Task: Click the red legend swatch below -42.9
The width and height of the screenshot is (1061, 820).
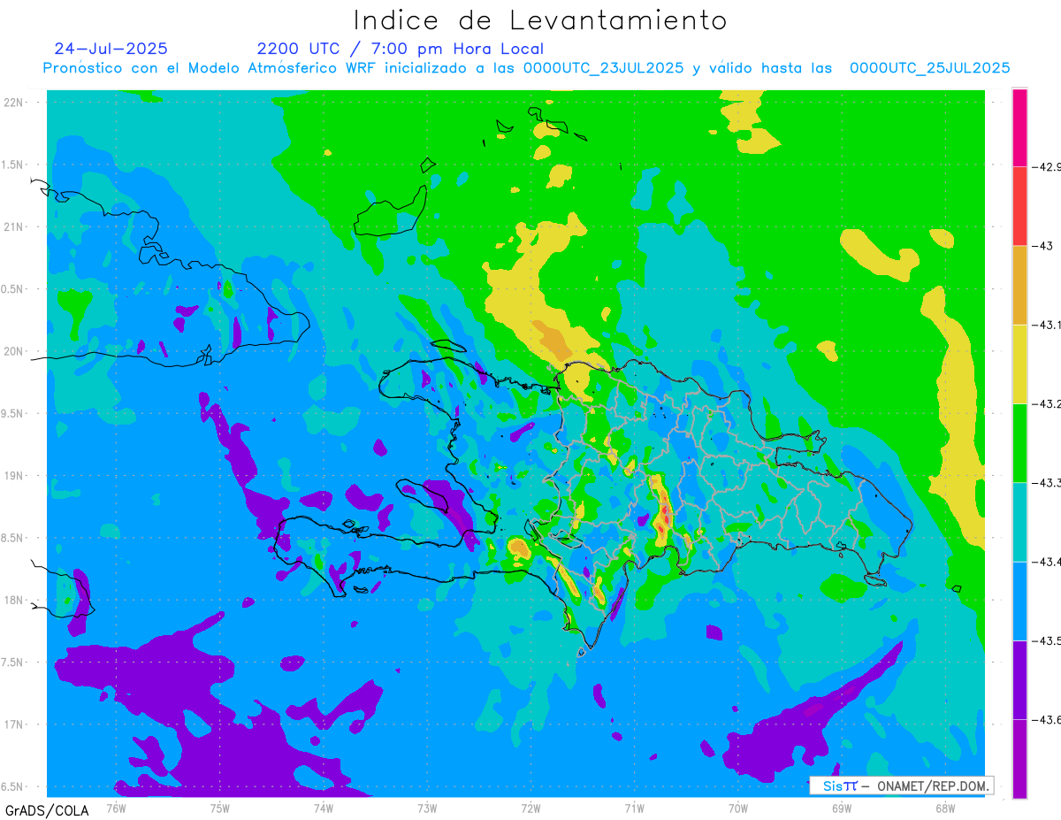Action: (x=1019, y=205)
